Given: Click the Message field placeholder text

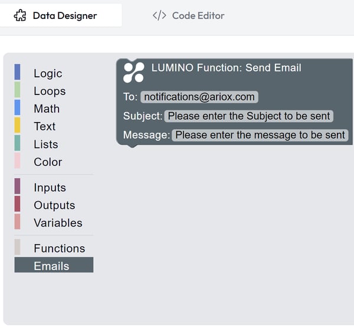Looking at the screenshot, I should [260, 135].
